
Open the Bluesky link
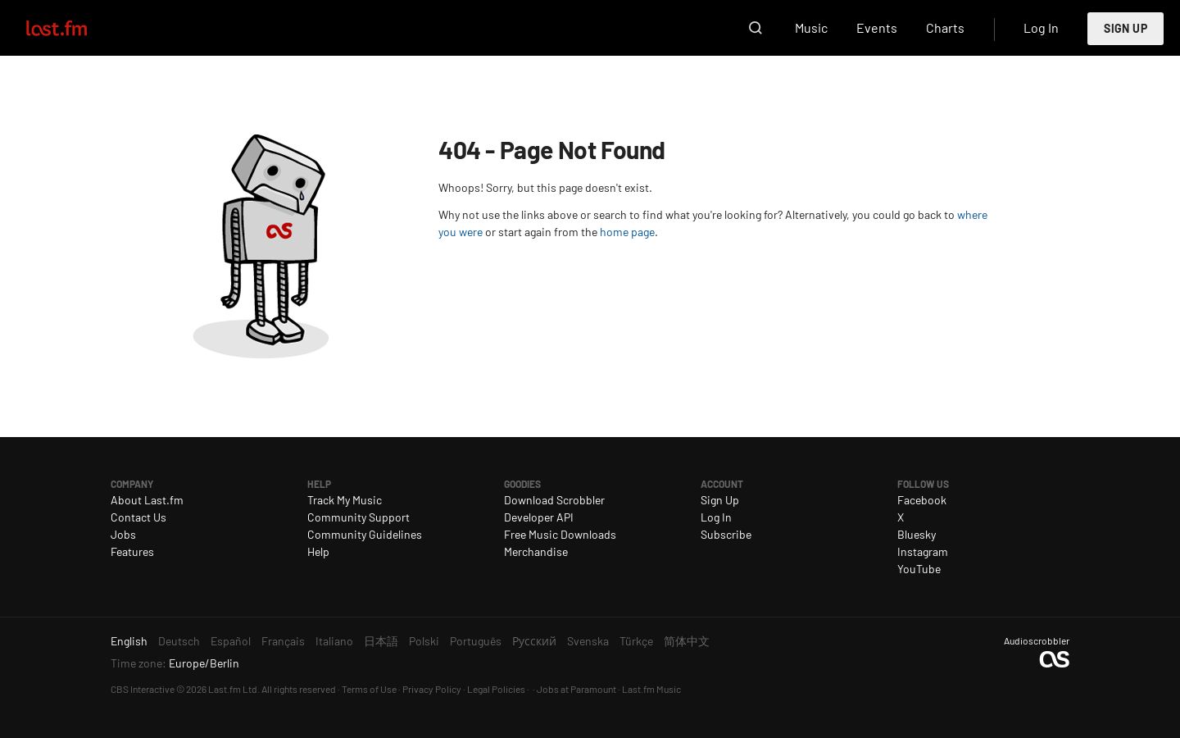(x=916, y=535)
